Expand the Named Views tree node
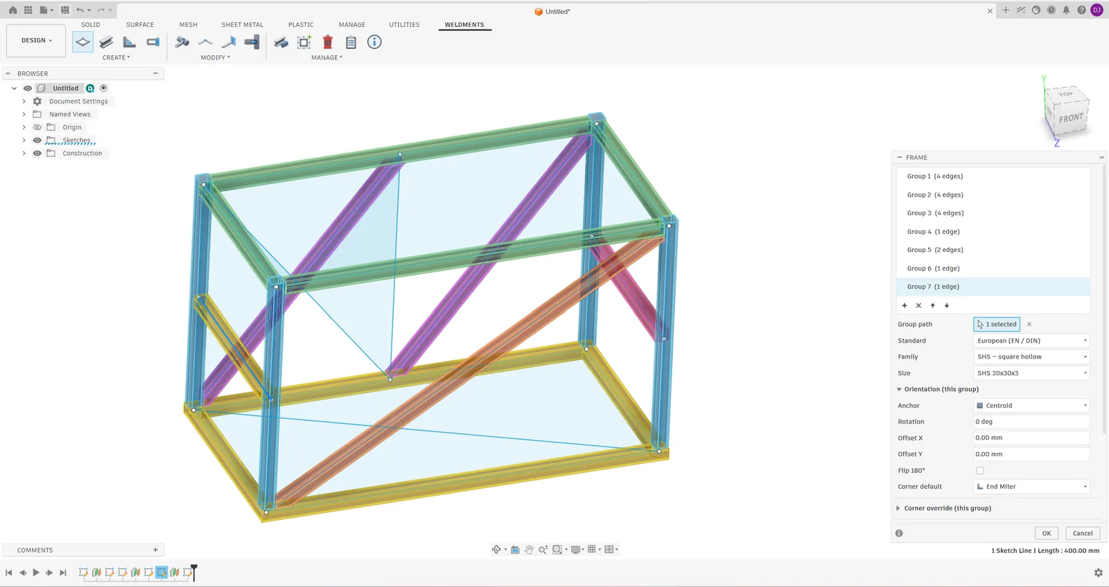 [24, 114]
